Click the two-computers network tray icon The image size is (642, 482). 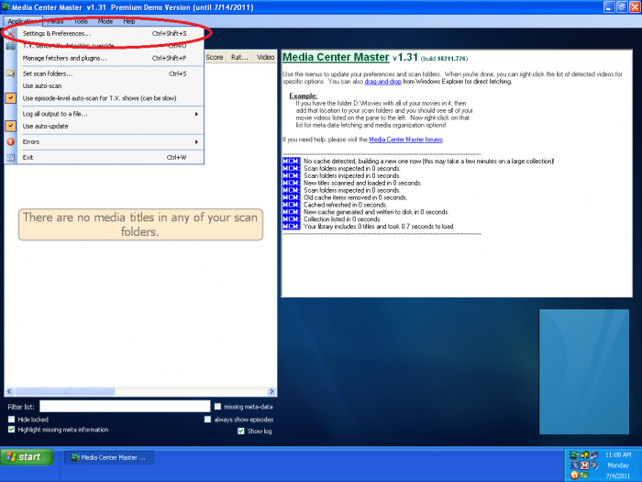(594, 455)
